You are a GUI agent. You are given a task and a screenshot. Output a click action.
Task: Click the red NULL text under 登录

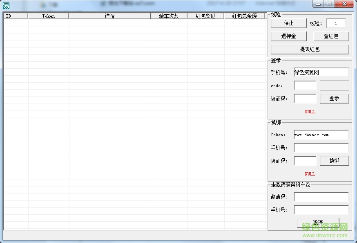[310, 112]
